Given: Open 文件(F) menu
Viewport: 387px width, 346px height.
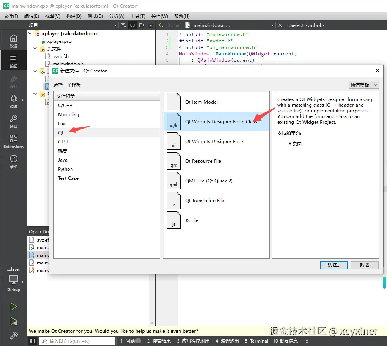Looking at the screenshot, I should 11,16.
